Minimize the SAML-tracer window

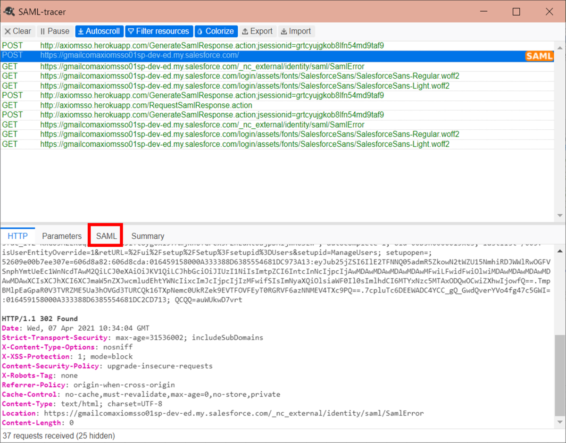(483, 12)
